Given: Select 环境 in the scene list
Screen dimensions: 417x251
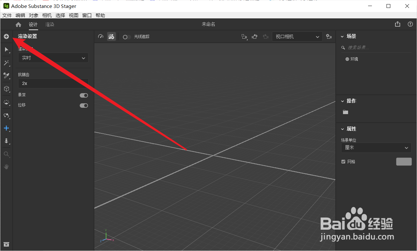Looking at the screenshot, I should (352, 59).
